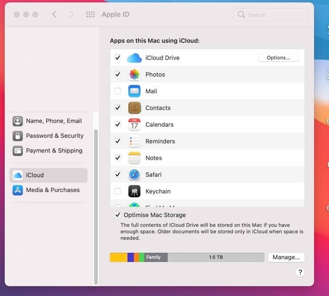329x296 pixels.
Task: Click the Name, Phone, Email person icon
Action: click(x=18, y=121)
